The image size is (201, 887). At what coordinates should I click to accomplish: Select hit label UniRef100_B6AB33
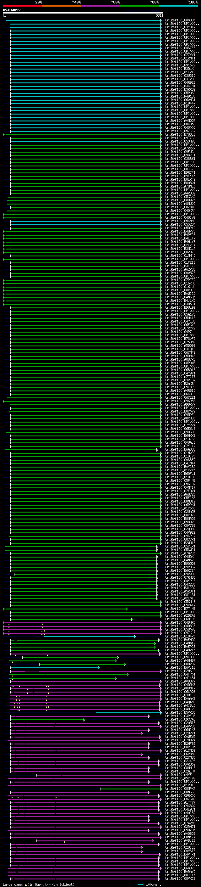(x=180, y=450)
